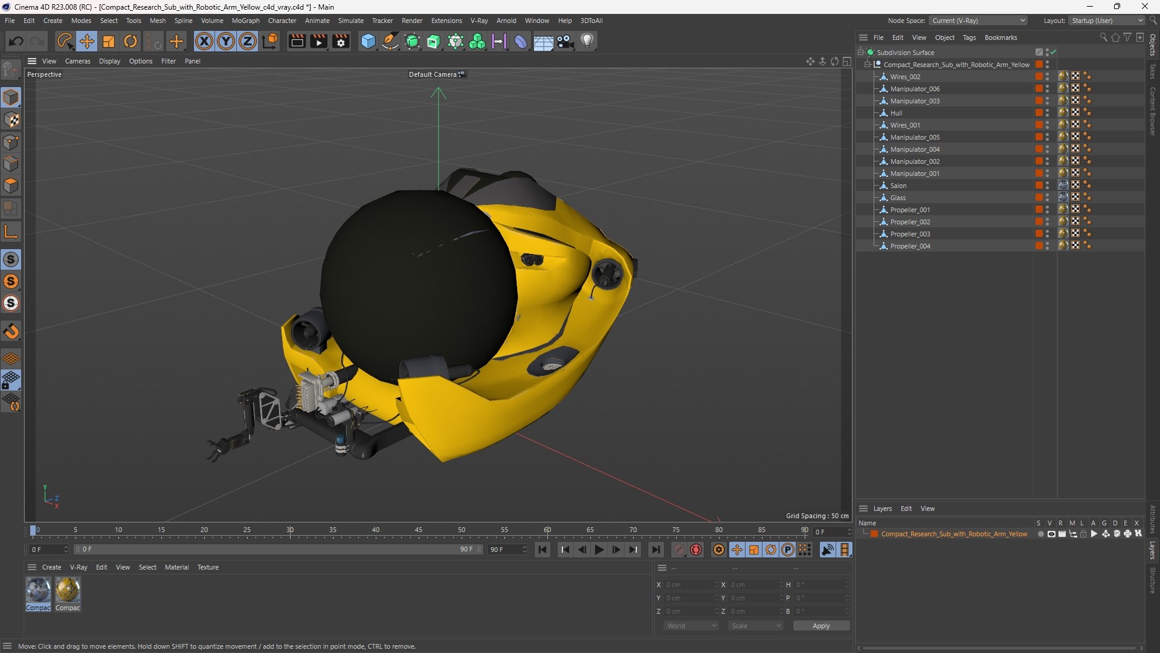The width and height of the screenshot is (1160, 653).
Task: Click the Undo arrow icon
Action: [16, 41]
